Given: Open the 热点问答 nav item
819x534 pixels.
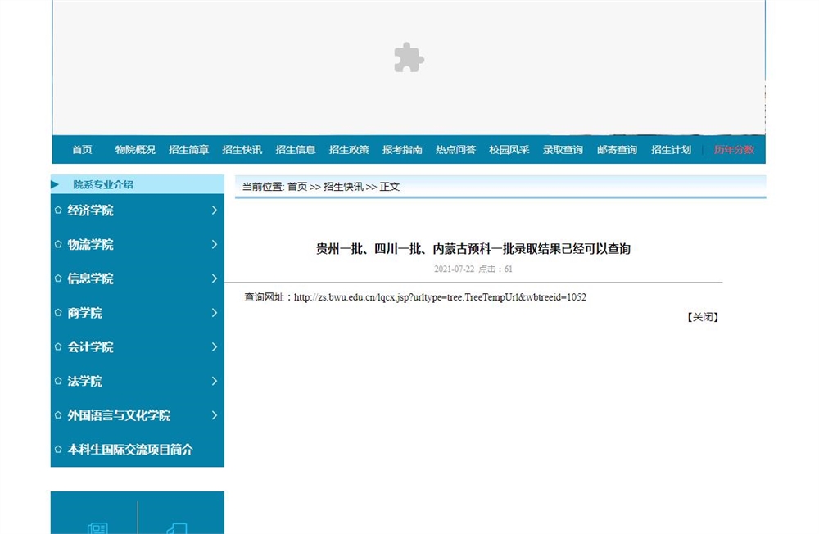Looking at the screenshot, I should coord(455,150).
